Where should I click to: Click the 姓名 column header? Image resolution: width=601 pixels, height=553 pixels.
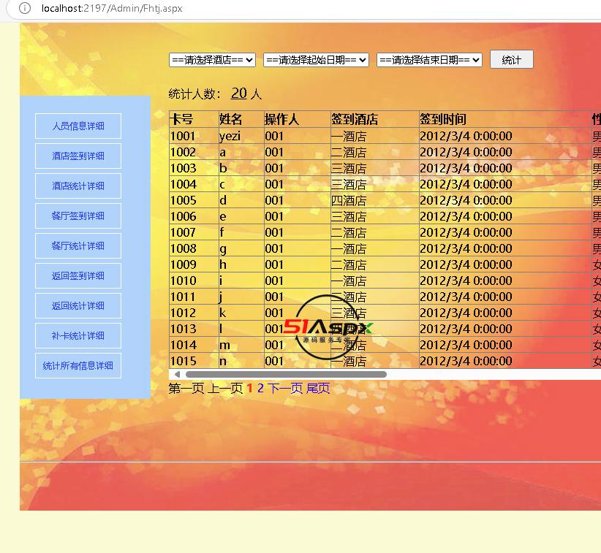pyautogui.click(x=230, y=119)
